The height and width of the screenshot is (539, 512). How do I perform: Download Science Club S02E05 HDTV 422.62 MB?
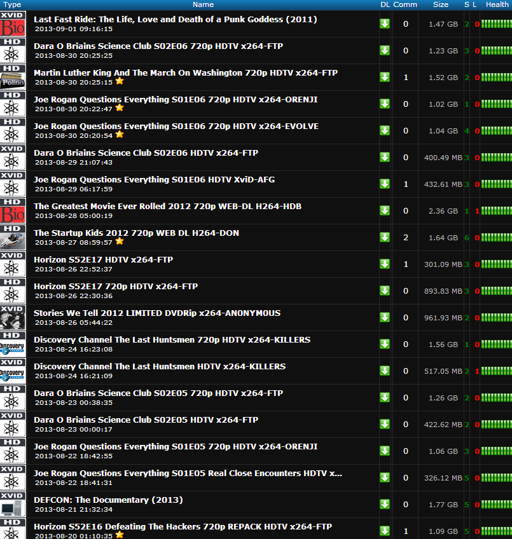[385, 424]
